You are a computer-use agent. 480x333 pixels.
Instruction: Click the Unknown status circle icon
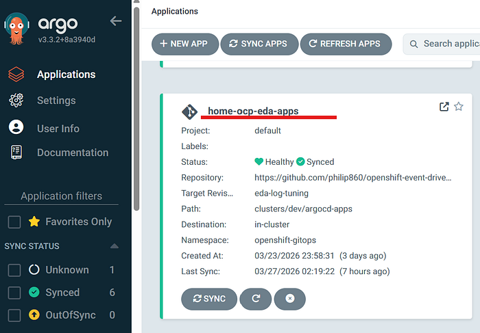(34, 269)
